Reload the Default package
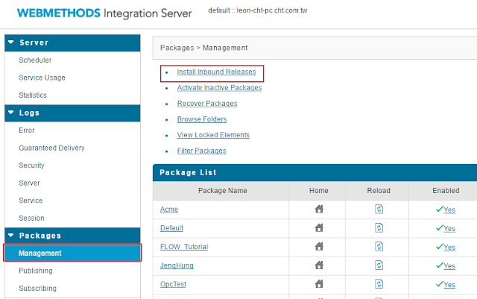Screen dimensions: 477x299 [379, 227]
